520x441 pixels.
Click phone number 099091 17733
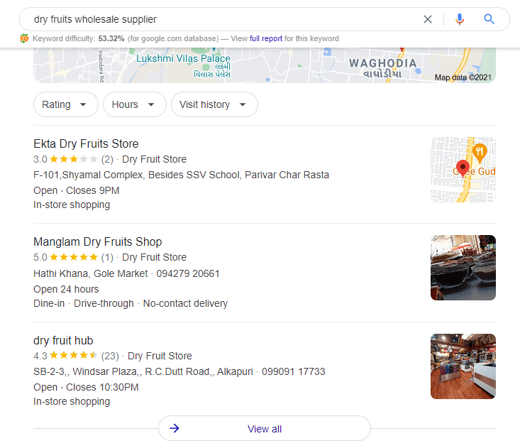click(x=293, y=371)
